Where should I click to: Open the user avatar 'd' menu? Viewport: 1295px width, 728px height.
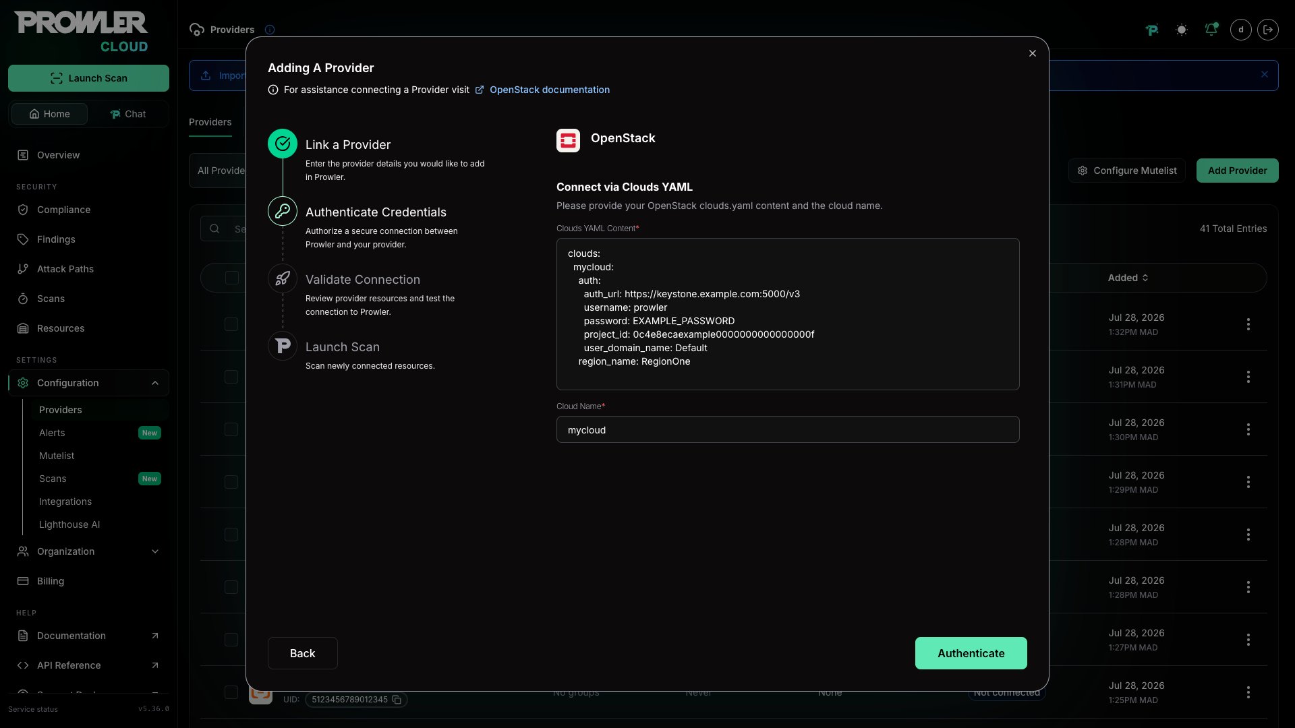click(x=1241, y=30)
